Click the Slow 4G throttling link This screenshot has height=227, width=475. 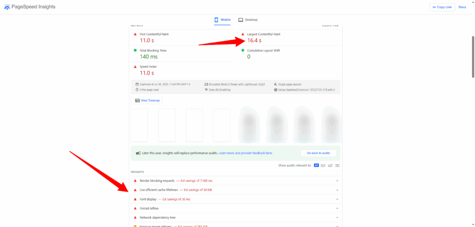[219, 89]
